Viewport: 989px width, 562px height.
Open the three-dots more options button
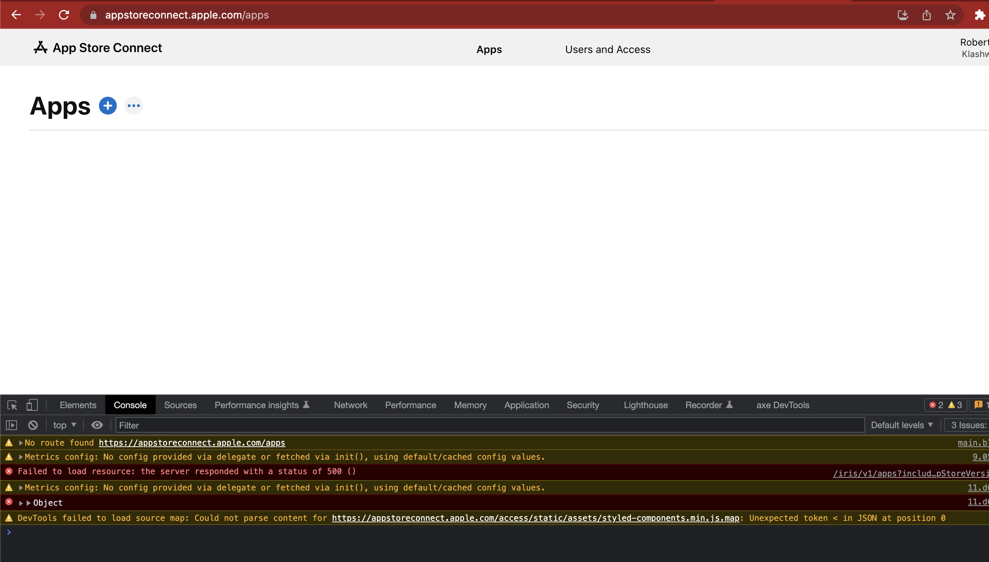[x=133, y=105]
